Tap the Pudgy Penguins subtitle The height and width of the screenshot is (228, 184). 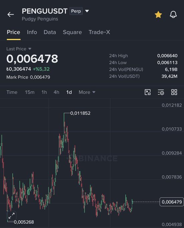pos(40,19)
